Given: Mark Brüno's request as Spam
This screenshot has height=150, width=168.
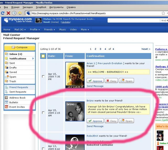Looking at the screenshot, I should pos(126,121).
